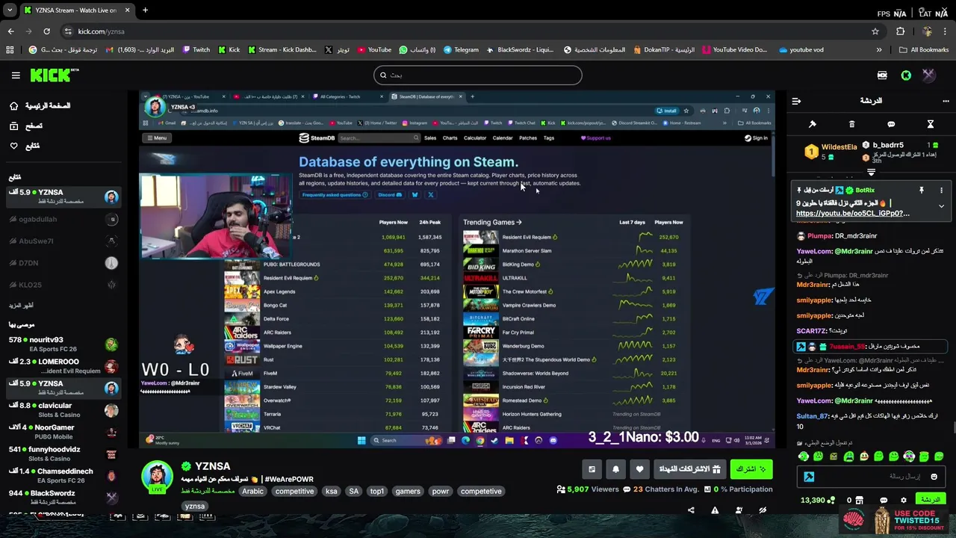Open recommended channel clavicular
This screenshot has width=956, height=538.
click(x=63, y=409)
